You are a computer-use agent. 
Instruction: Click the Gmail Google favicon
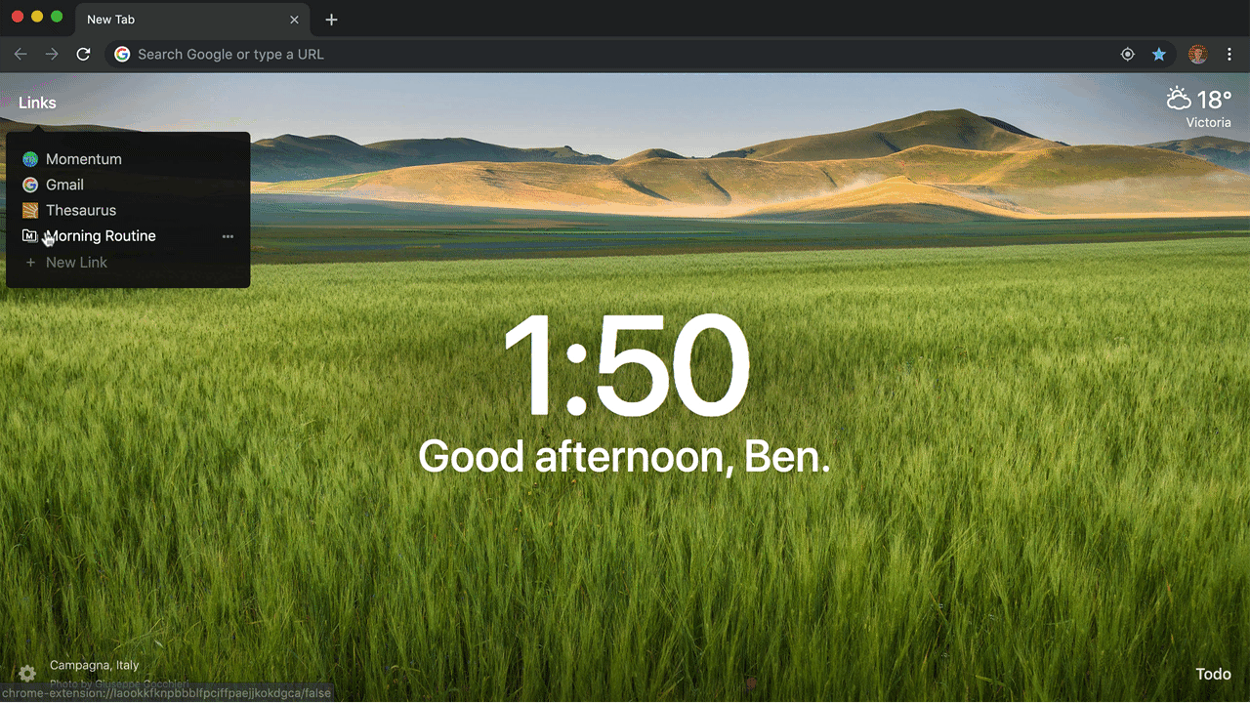pyautogui.click(x=30, y=185)
